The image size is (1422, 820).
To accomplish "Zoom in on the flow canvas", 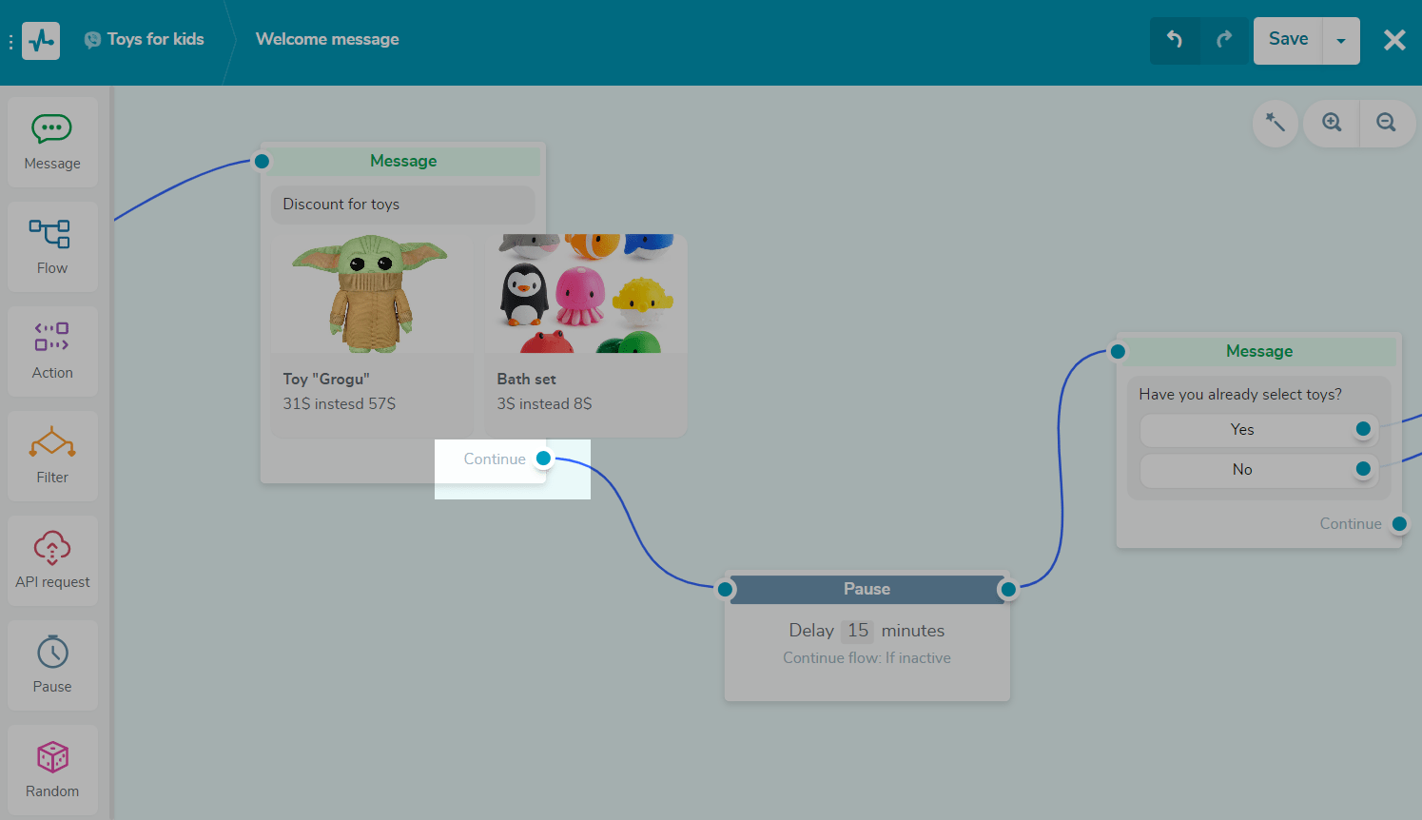I will click(x=1332, y=123).
